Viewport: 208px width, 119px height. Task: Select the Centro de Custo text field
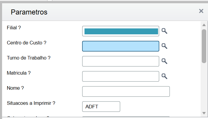[121, 46]
